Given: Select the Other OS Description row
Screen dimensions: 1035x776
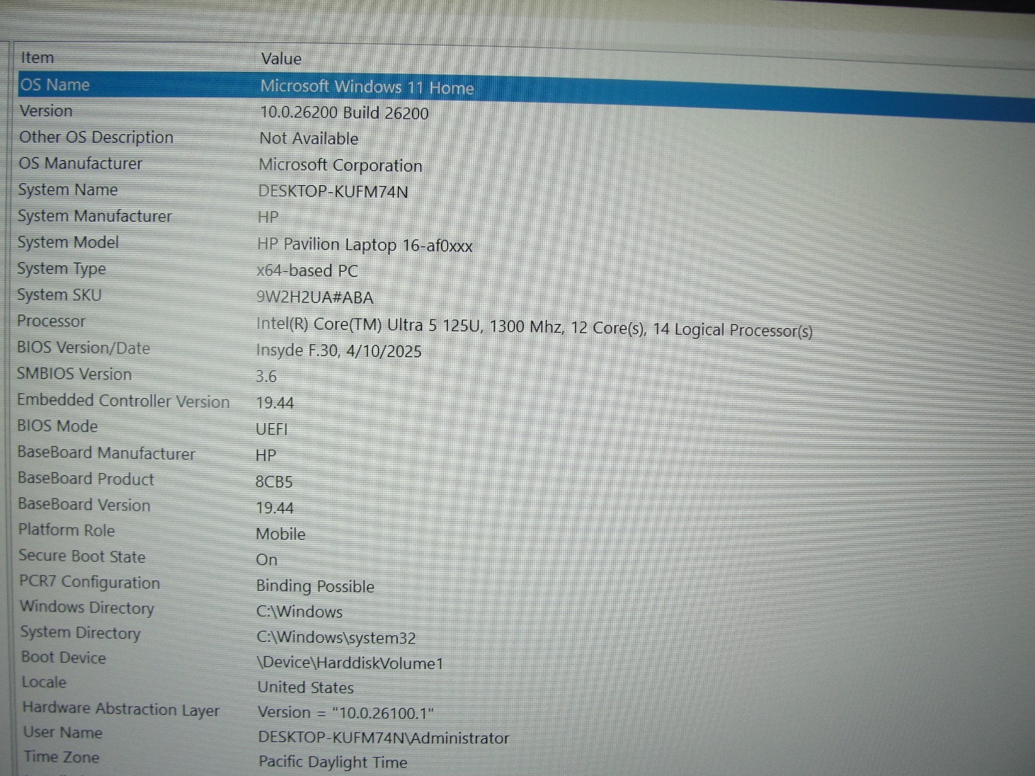Looking at the screenshot, I should 96,137.
